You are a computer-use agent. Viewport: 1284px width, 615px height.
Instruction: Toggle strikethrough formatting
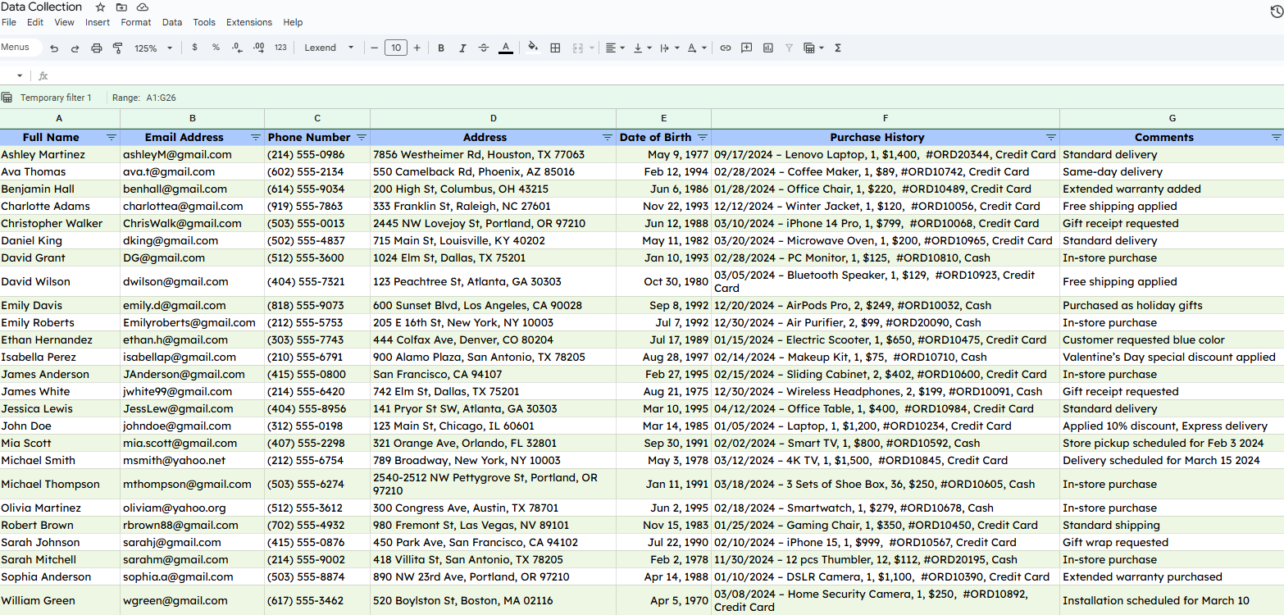484,48
